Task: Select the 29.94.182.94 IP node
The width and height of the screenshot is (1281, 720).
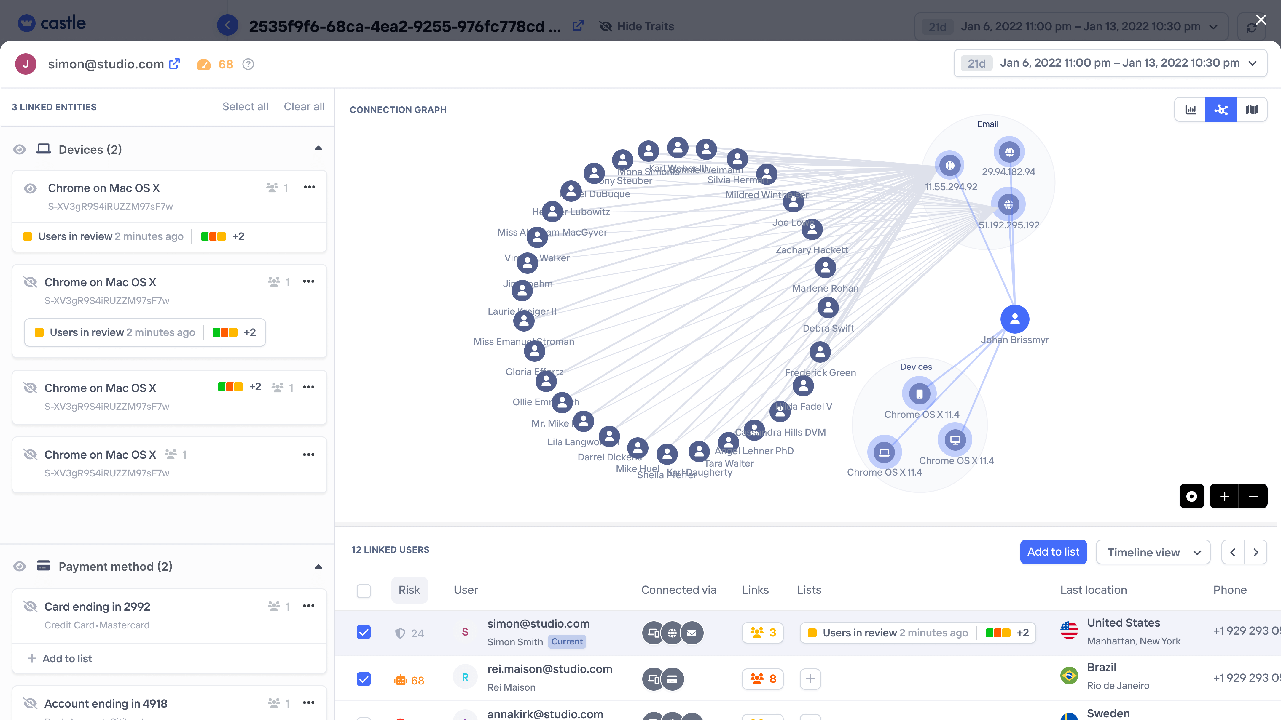Action: point(1009,152)
